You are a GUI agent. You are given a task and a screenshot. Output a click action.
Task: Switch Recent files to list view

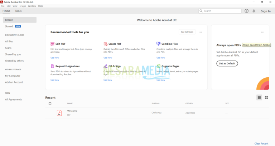[x=259, y=97]
